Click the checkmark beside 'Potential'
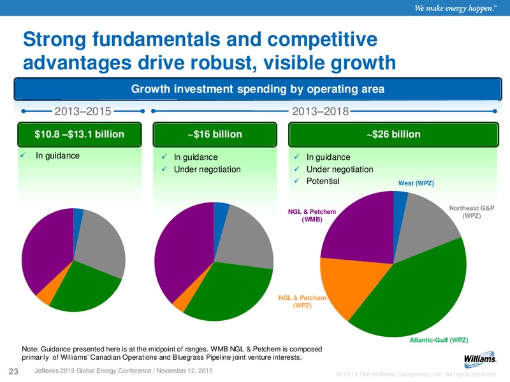Image resolution: width=510 pixels, height=382 pixels. tap(296, 181)
